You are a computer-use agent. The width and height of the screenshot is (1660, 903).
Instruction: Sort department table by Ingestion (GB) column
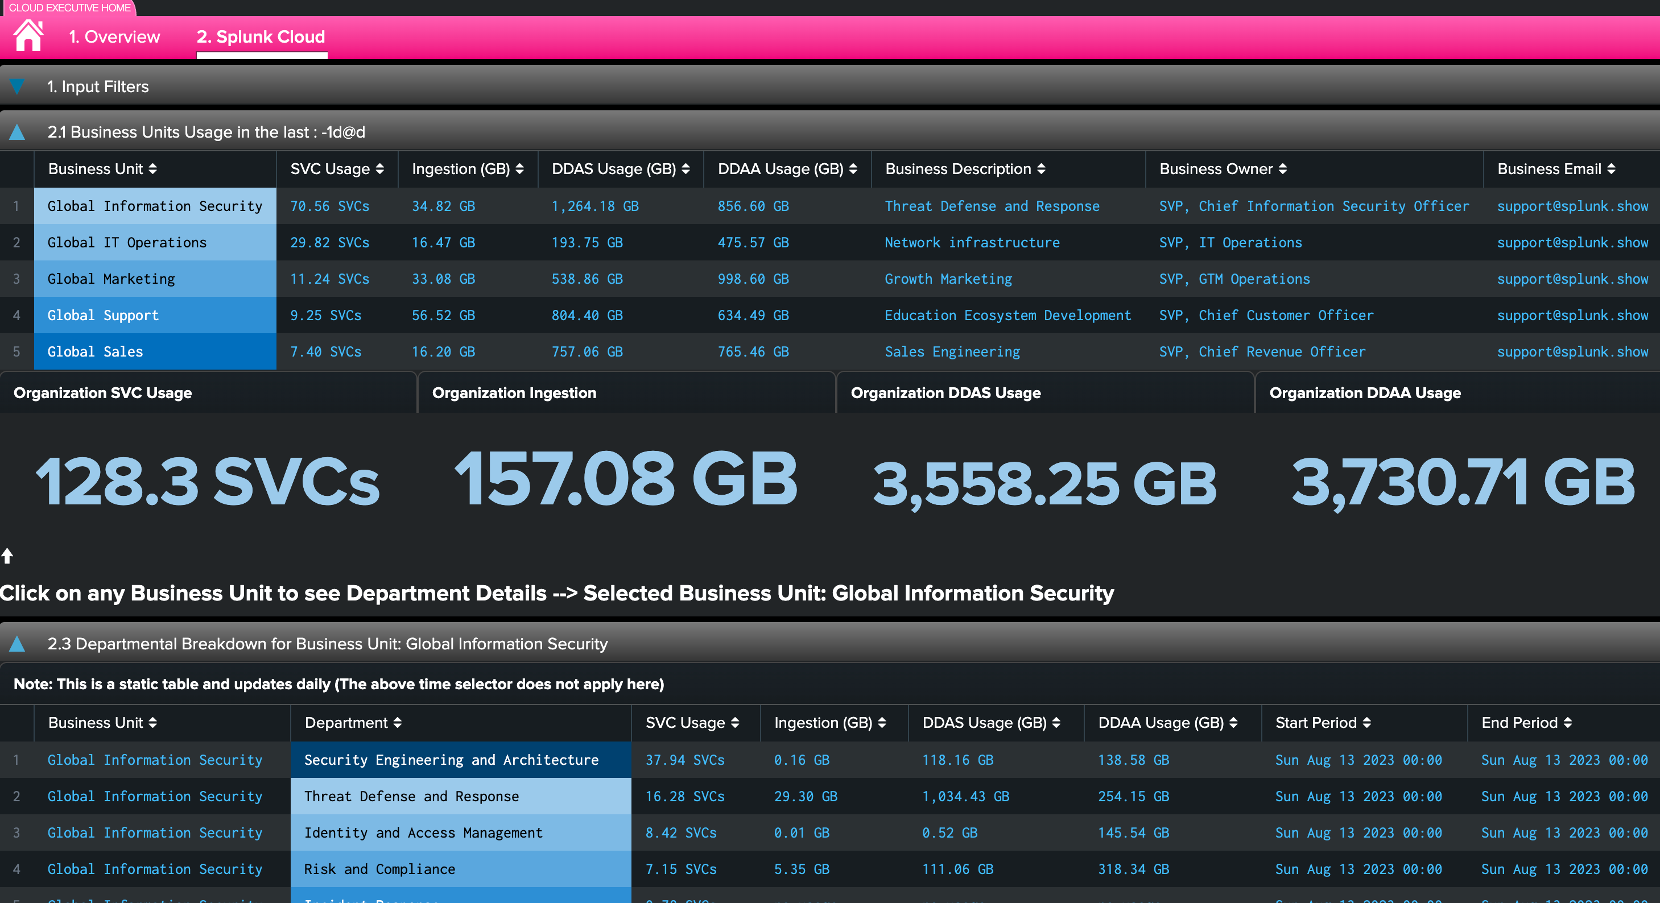830,723
